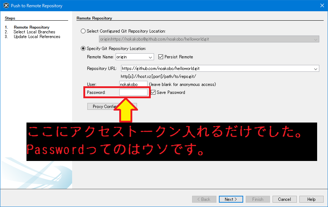Expand the Repository URL dropdown arrow
This screenshot has width=328, height=207.
(x=315, y=69)
